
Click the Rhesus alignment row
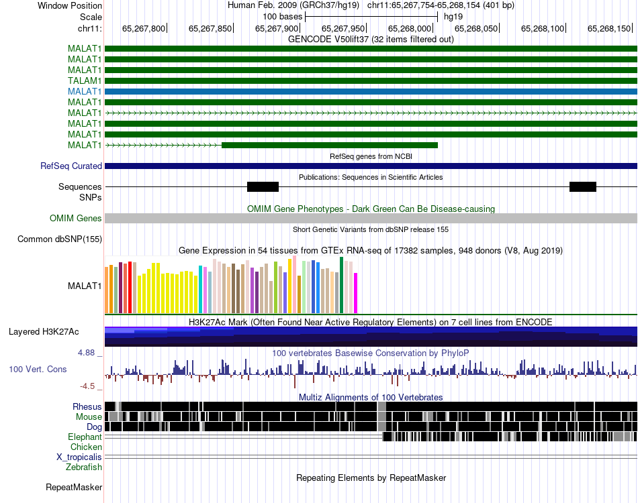pyautogui.click(x=371, y=406)
